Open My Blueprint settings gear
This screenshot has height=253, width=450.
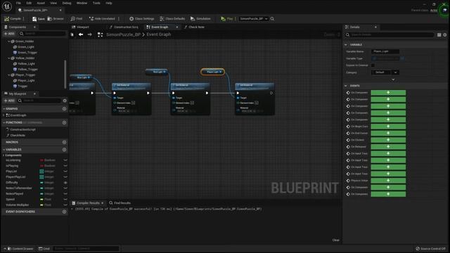pyautogui.click(x=65, y=100)
